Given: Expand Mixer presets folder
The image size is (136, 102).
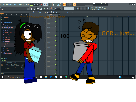Looking at the screenshot, I should (x=6, y=53).
